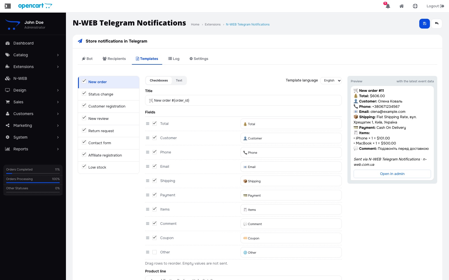Go to storefront via home icon
Screen dimensions: 449x280
(402, 6)
